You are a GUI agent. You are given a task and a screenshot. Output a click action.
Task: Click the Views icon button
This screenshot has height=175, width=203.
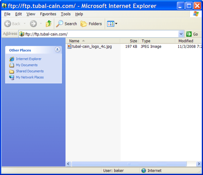point(110,24)
